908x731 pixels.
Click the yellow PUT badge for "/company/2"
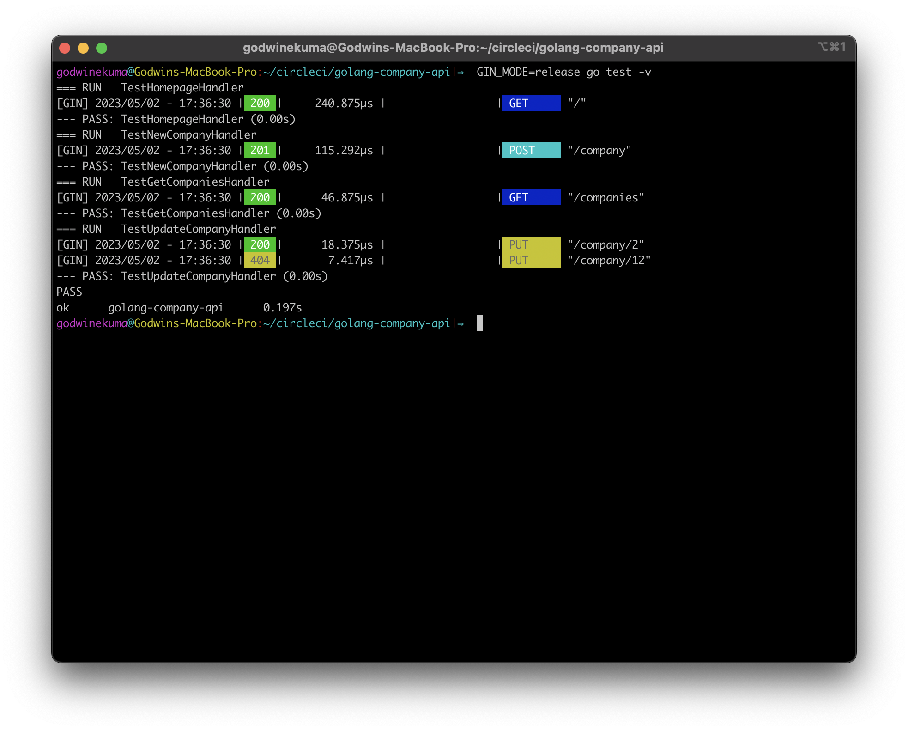coord(531,244)
